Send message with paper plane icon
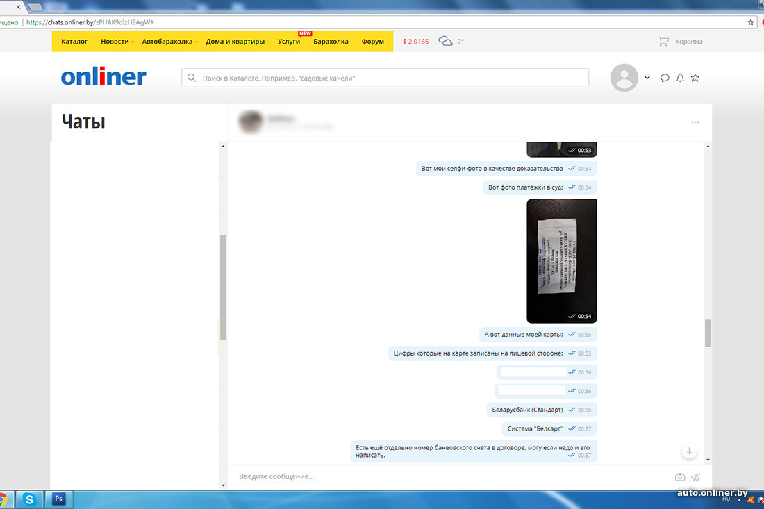Image resolution: width=764 pixels, height=509 pixels. (696, 477)
